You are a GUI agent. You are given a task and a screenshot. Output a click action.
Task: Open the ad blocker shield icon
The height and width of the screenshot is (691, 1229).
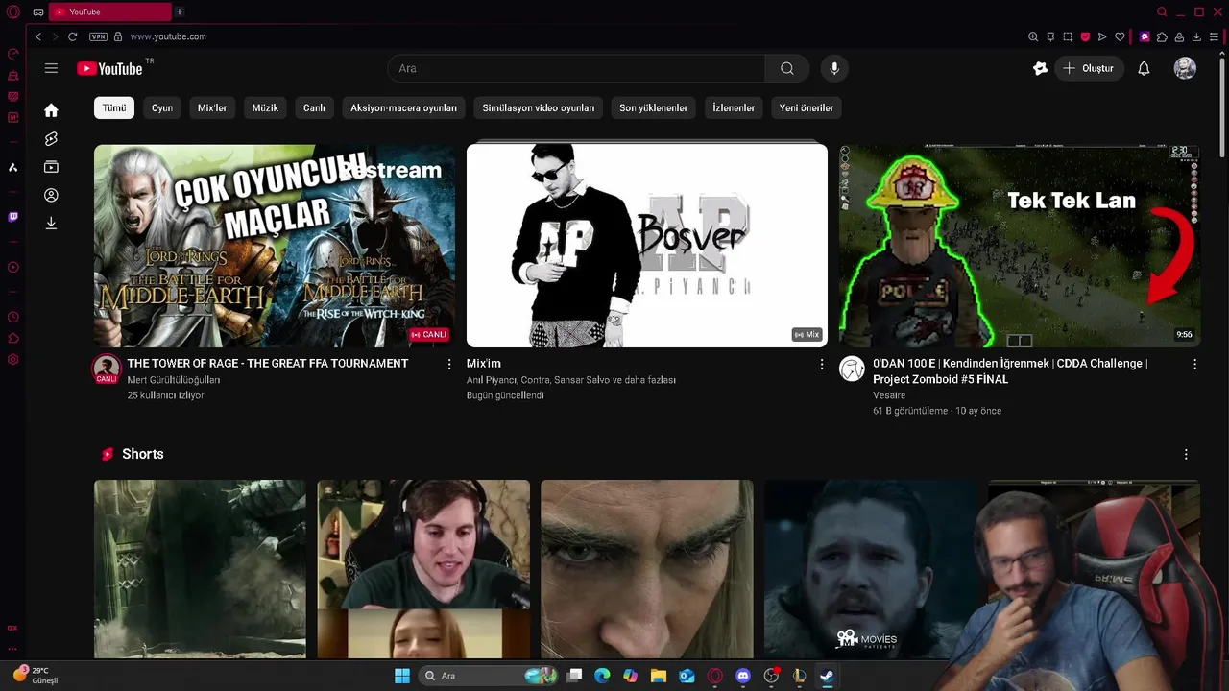(x=1085, y=36)
